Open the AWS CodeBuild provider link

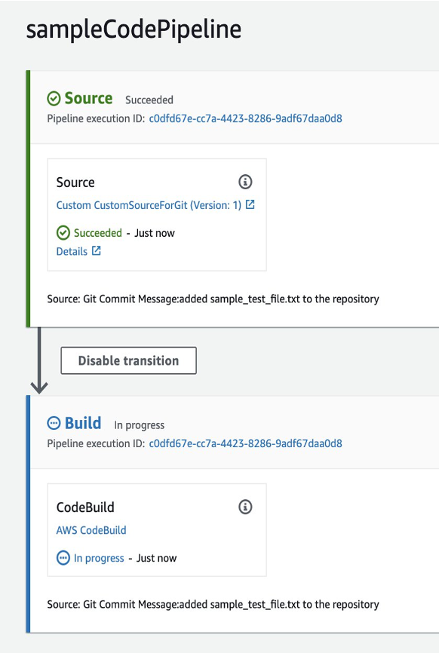click(91, 530)
